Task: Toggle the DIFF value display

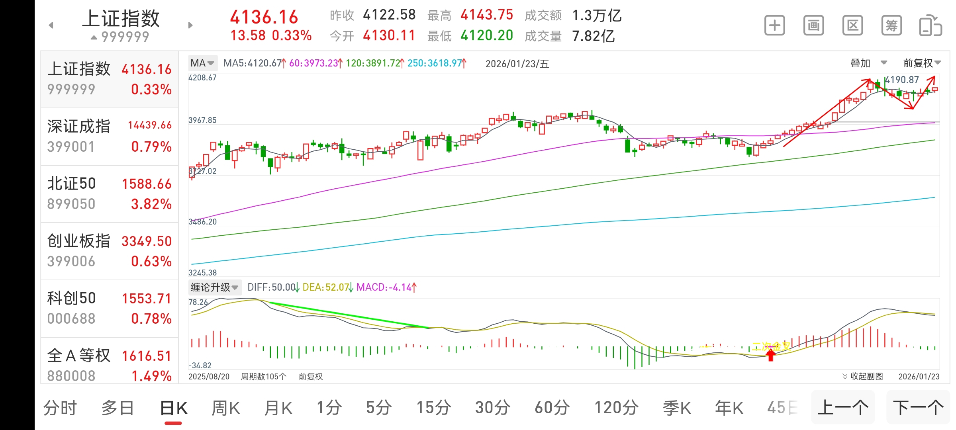Action: (271, 287)
